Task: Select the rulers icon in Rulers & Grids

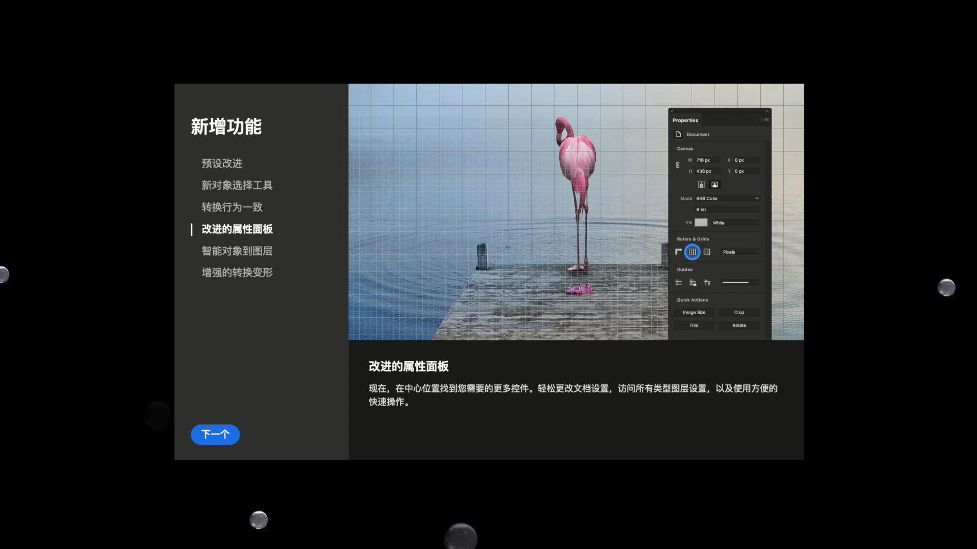Action: click(x=679, y=252)
